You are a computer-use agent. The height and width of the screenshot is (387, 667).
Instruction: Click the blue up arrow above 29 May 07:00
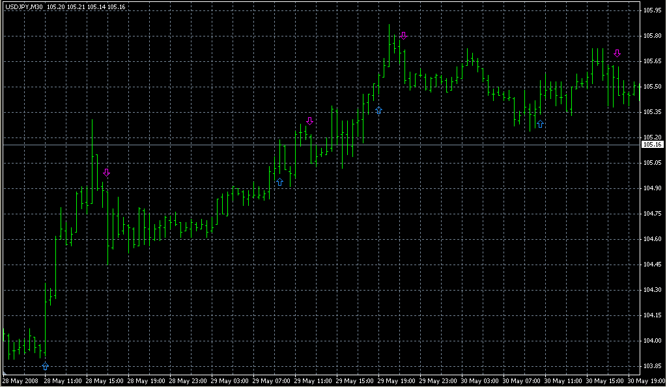279,182
